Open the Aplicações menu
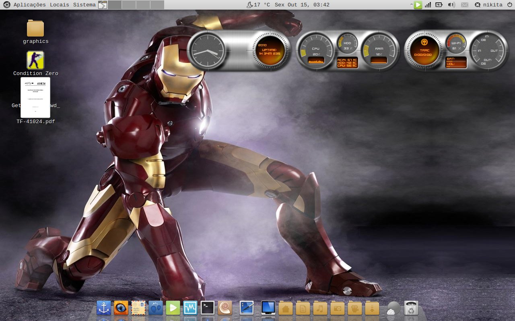 point(30,5)
